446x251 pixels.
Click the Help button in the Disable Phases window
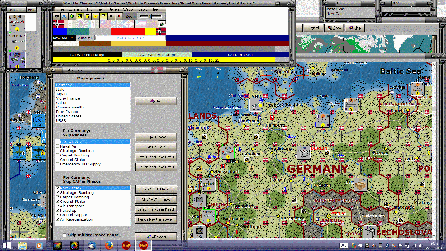click(156, 101)
